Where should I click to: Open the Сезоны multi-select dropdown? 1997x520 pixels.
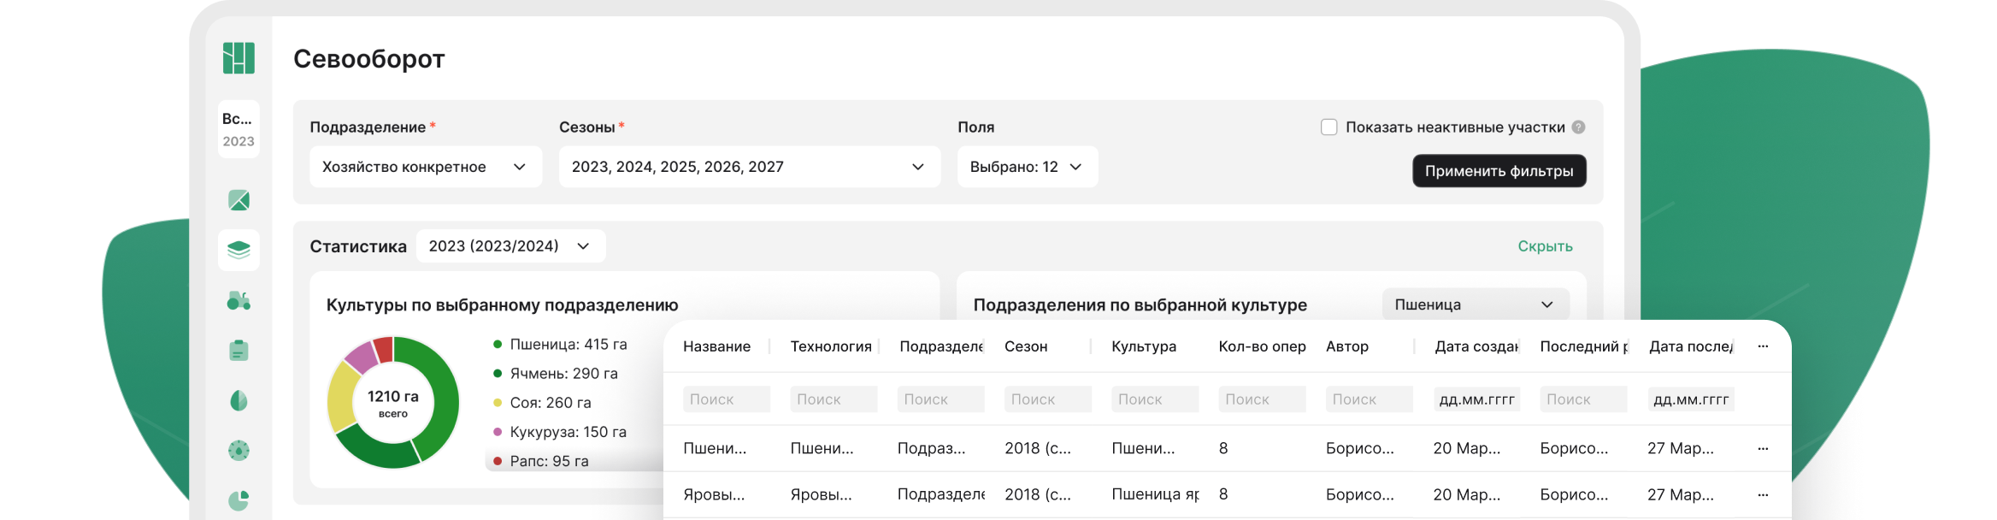coord(749,167)
